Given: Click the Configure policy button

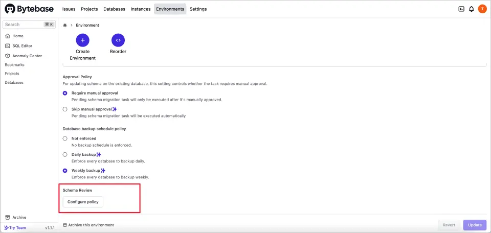Looking at the screenshot, I should click(83, 202).
